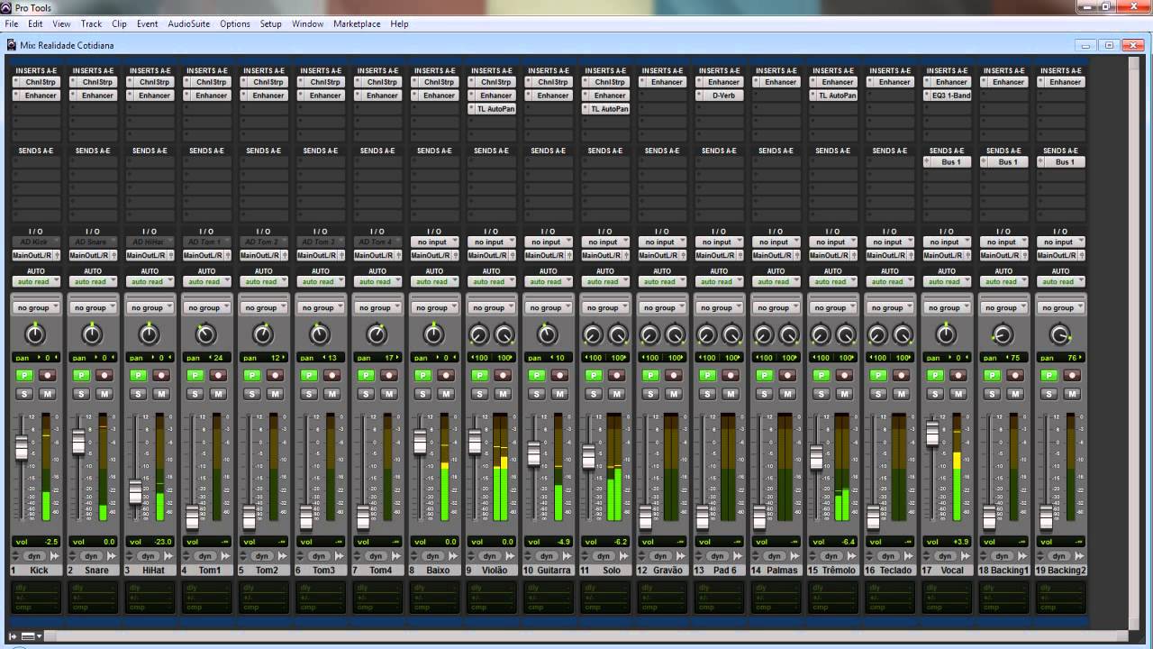Open the no input selector on Baixo track
Image resolution: width=1153 pixels, height=649 pixels.
coord(434,242)
